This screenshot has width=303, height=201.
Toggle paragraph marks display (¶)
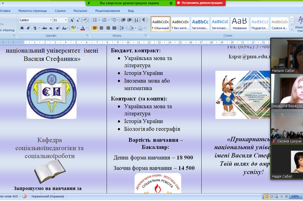pos(144,20)
